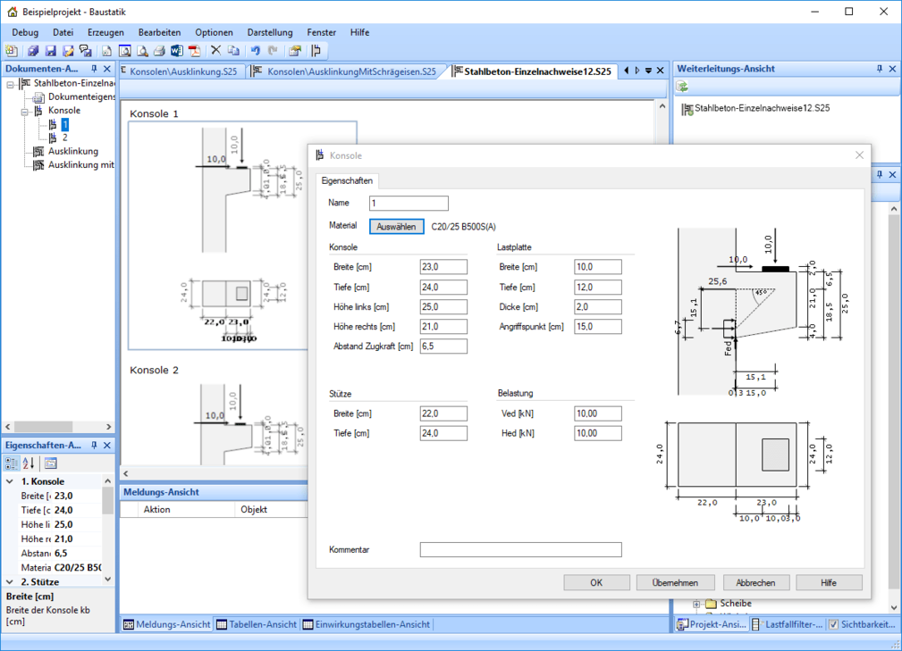Click the properties panel vertical scrollbar thumb
Image resolution: width=902 pixels, height=651 pixels.
pyautogui.click(x=108, y=502)
